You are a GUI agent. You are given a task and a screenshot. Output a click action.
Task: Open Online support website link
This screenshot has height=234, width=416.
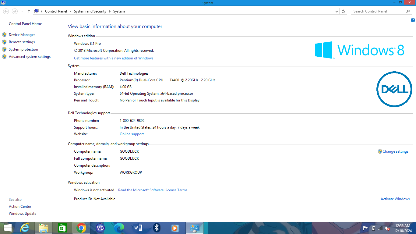pyautogui.click(x=132, y=134)
